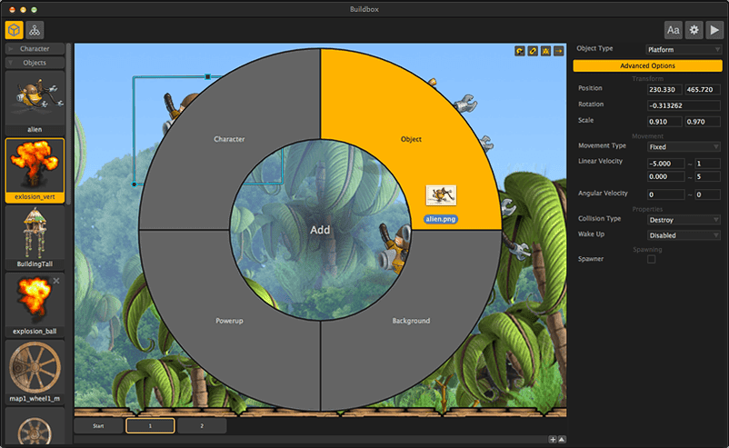This screenshot has width=729, height=448.
Task: Click the Linear Velocity field 0.000
Action: coord(665,176)
